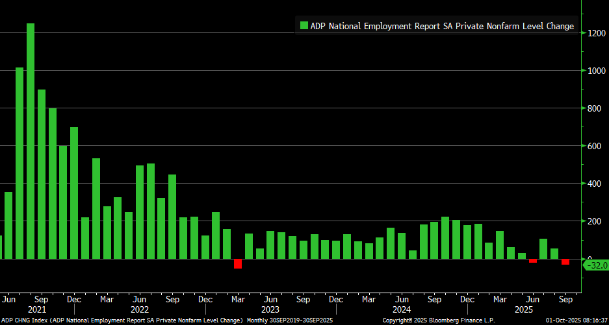
Task: Click the September 2021 green bar near 900
Action: [41, 174]
